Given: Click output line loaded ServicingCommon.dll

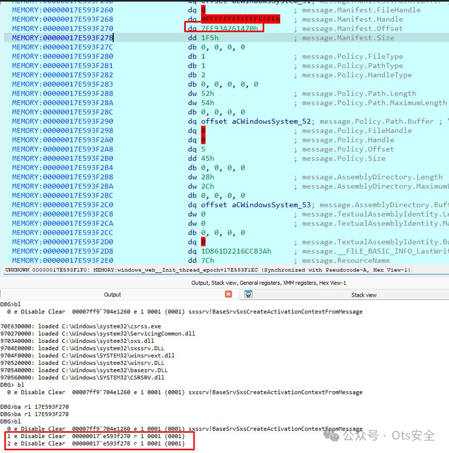Looking at the screenshot, I should (98, 333).
